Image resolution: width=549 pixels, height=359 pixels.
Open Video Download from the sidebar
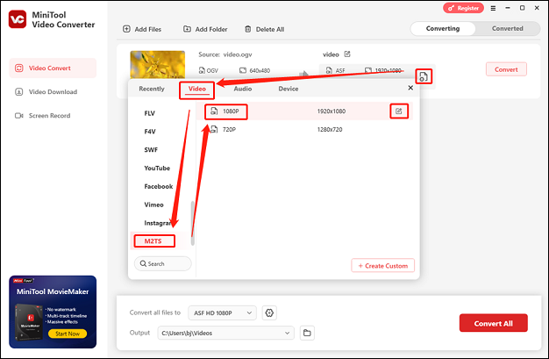(x=53, y=92)
